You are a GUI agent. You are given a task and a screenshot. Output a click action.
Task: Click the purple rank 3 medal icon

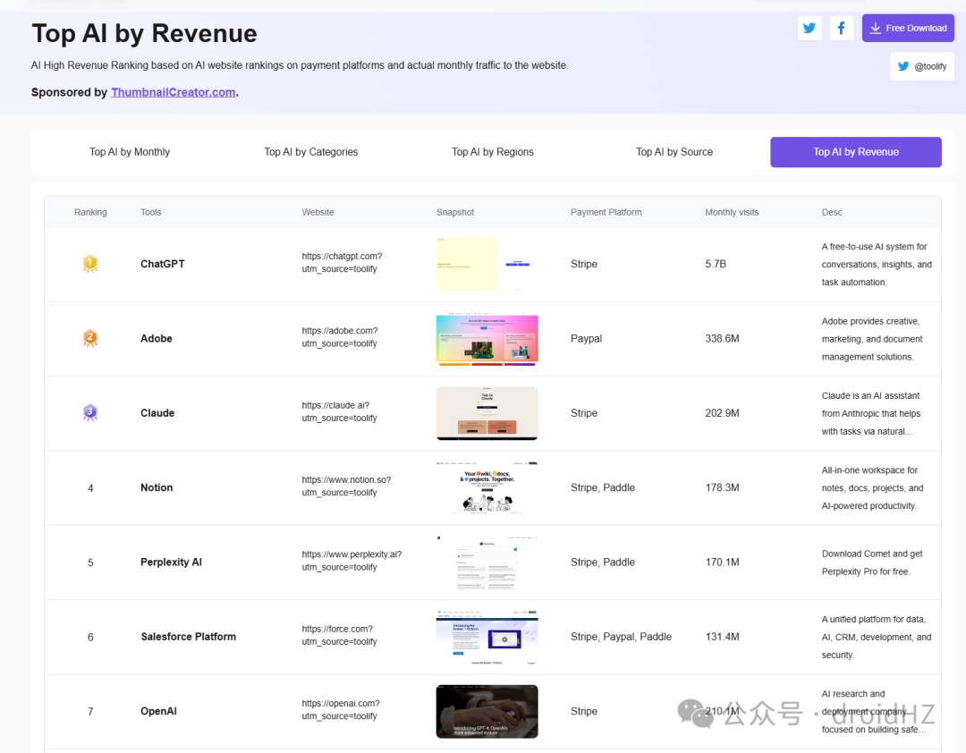90,413
